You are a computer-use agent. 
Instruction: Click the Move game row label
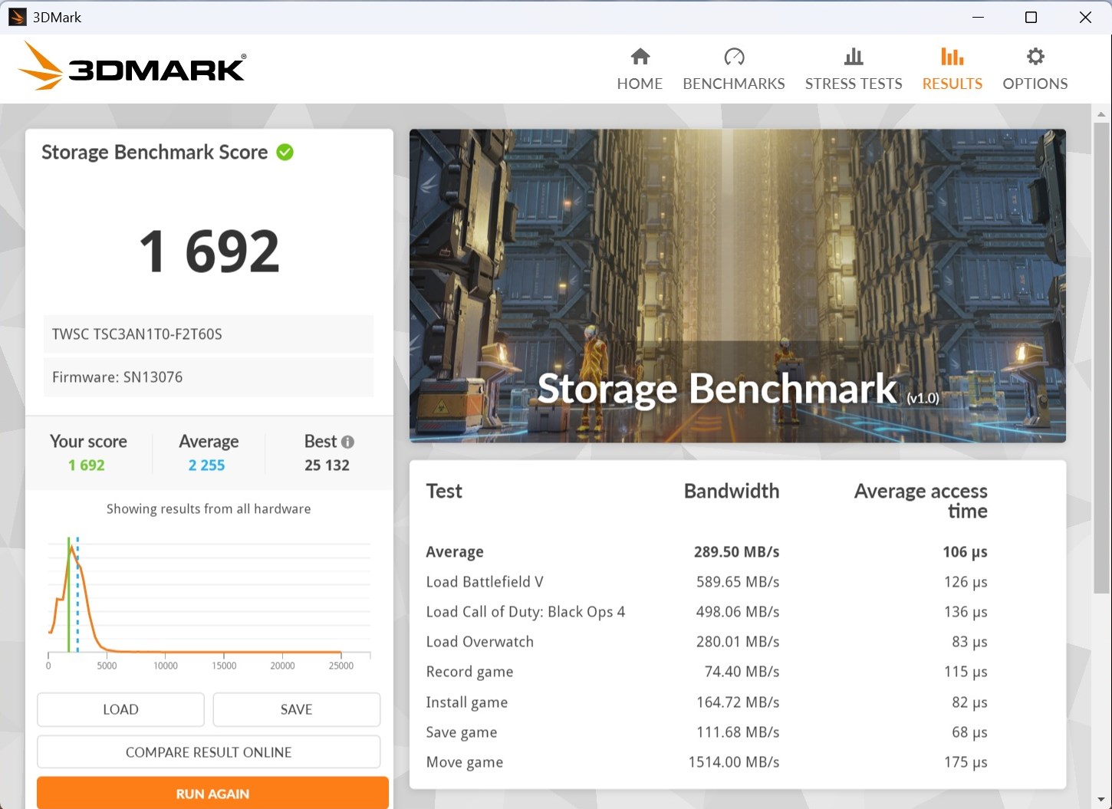click(x=464, y=762)
